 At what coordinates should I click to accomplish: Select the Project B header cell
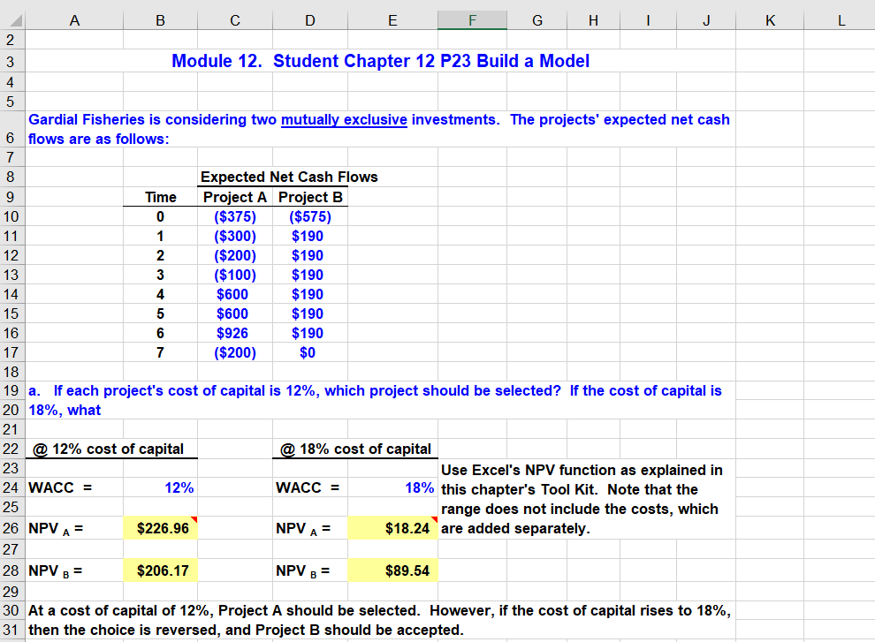point(310,197)
